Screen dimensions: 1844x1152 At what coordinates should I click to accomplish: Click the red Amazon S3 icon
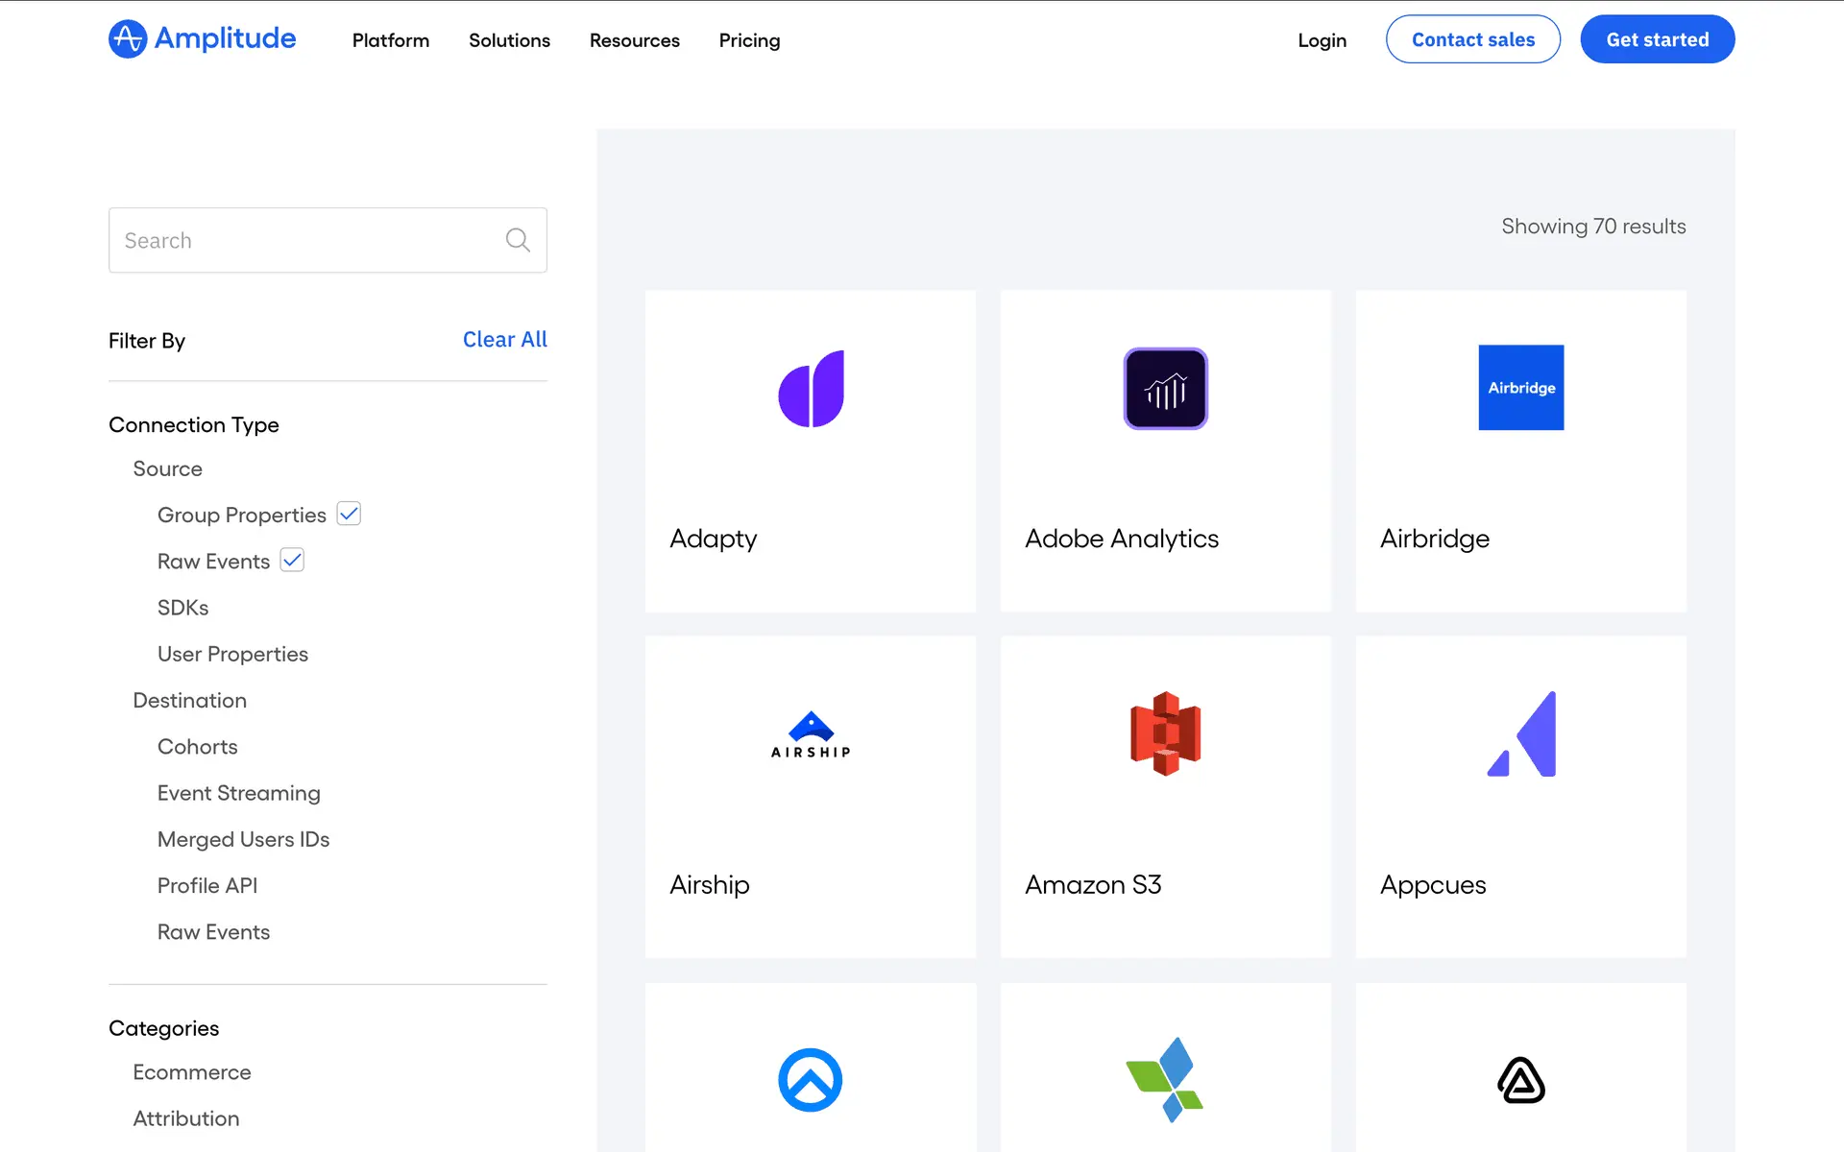pyautogui.click(x=1165, y=733)
